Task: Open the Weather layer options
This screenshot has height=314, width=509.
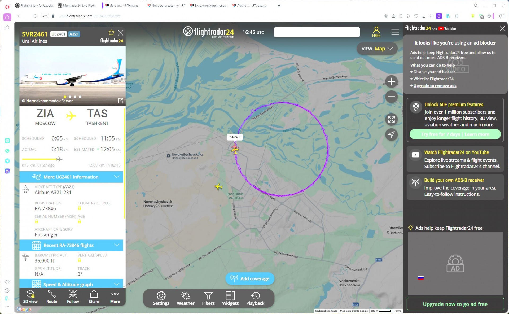Action: pos(186,298)
